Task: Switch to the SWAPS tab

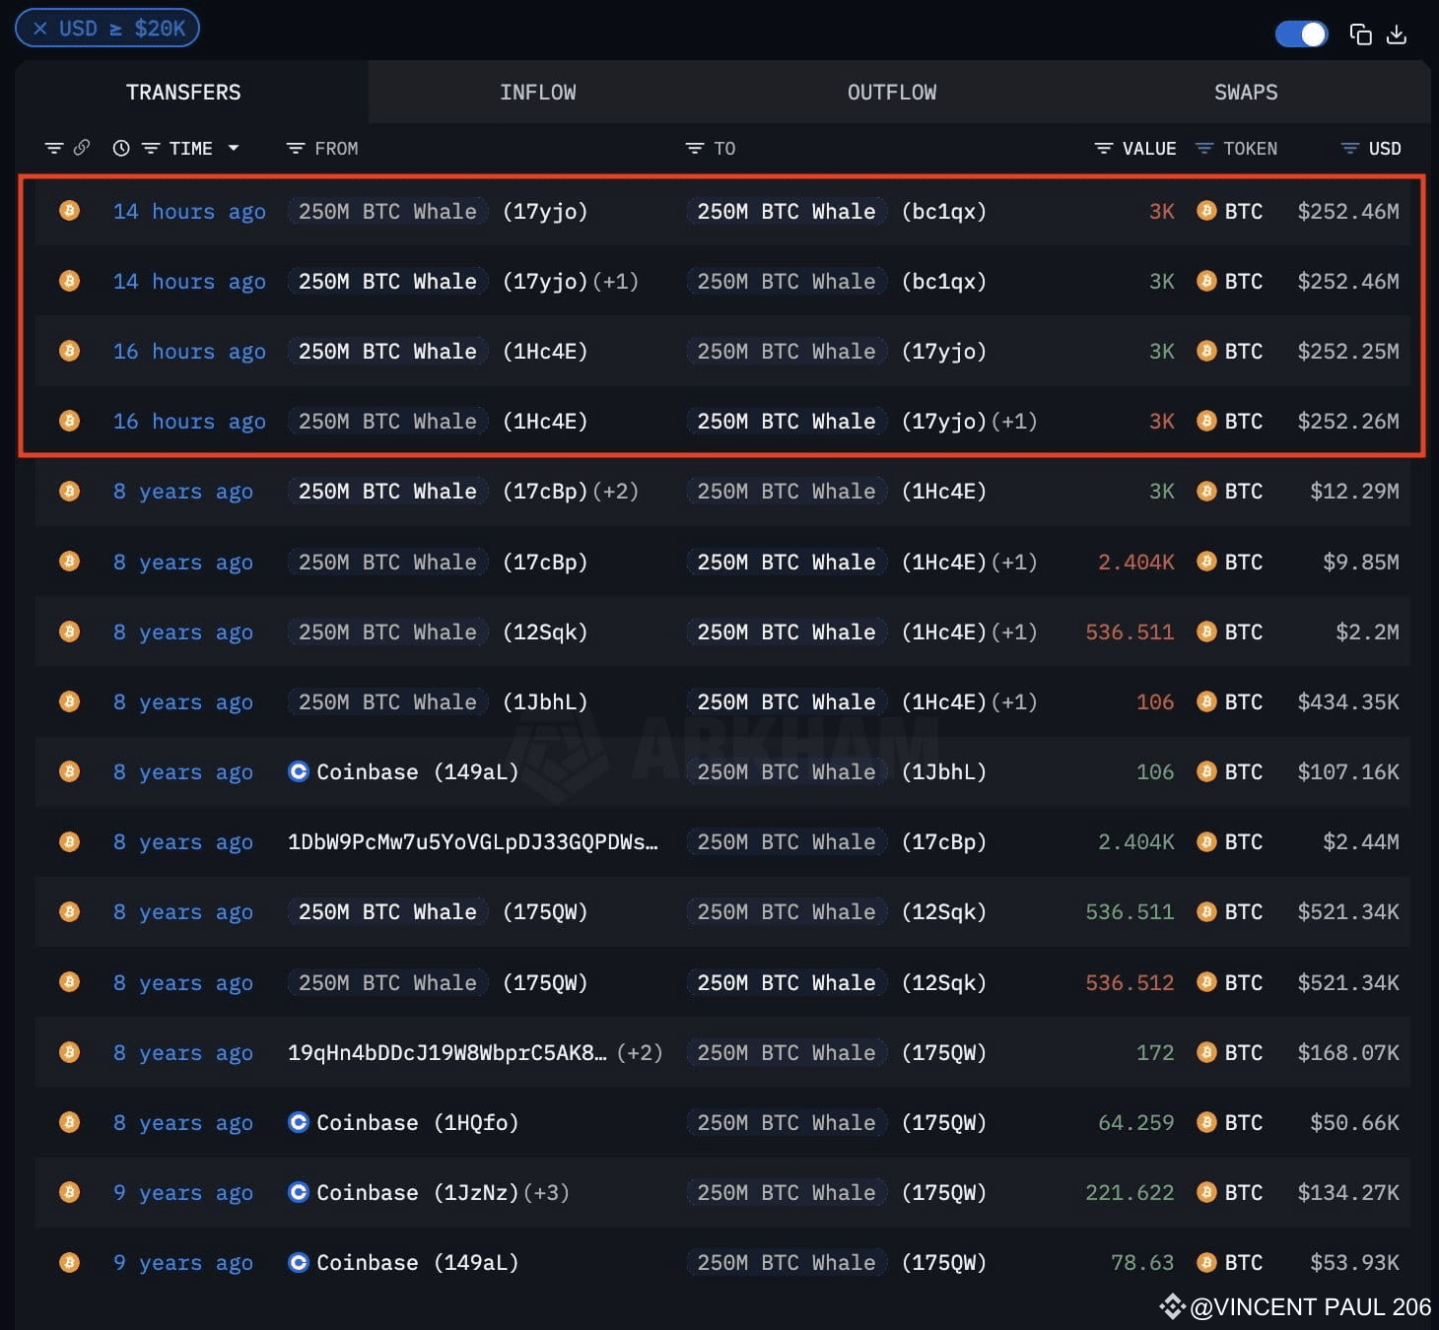Action: [1246, 92]
